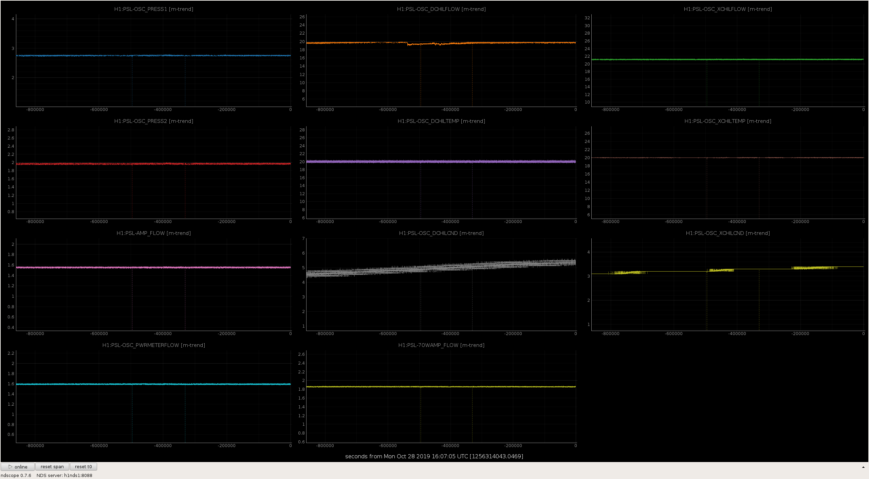Click the blue PRESS1 trace line
The width and height of the screenshot is (869, 479).
pyautogui.click(x=153, y=55)
